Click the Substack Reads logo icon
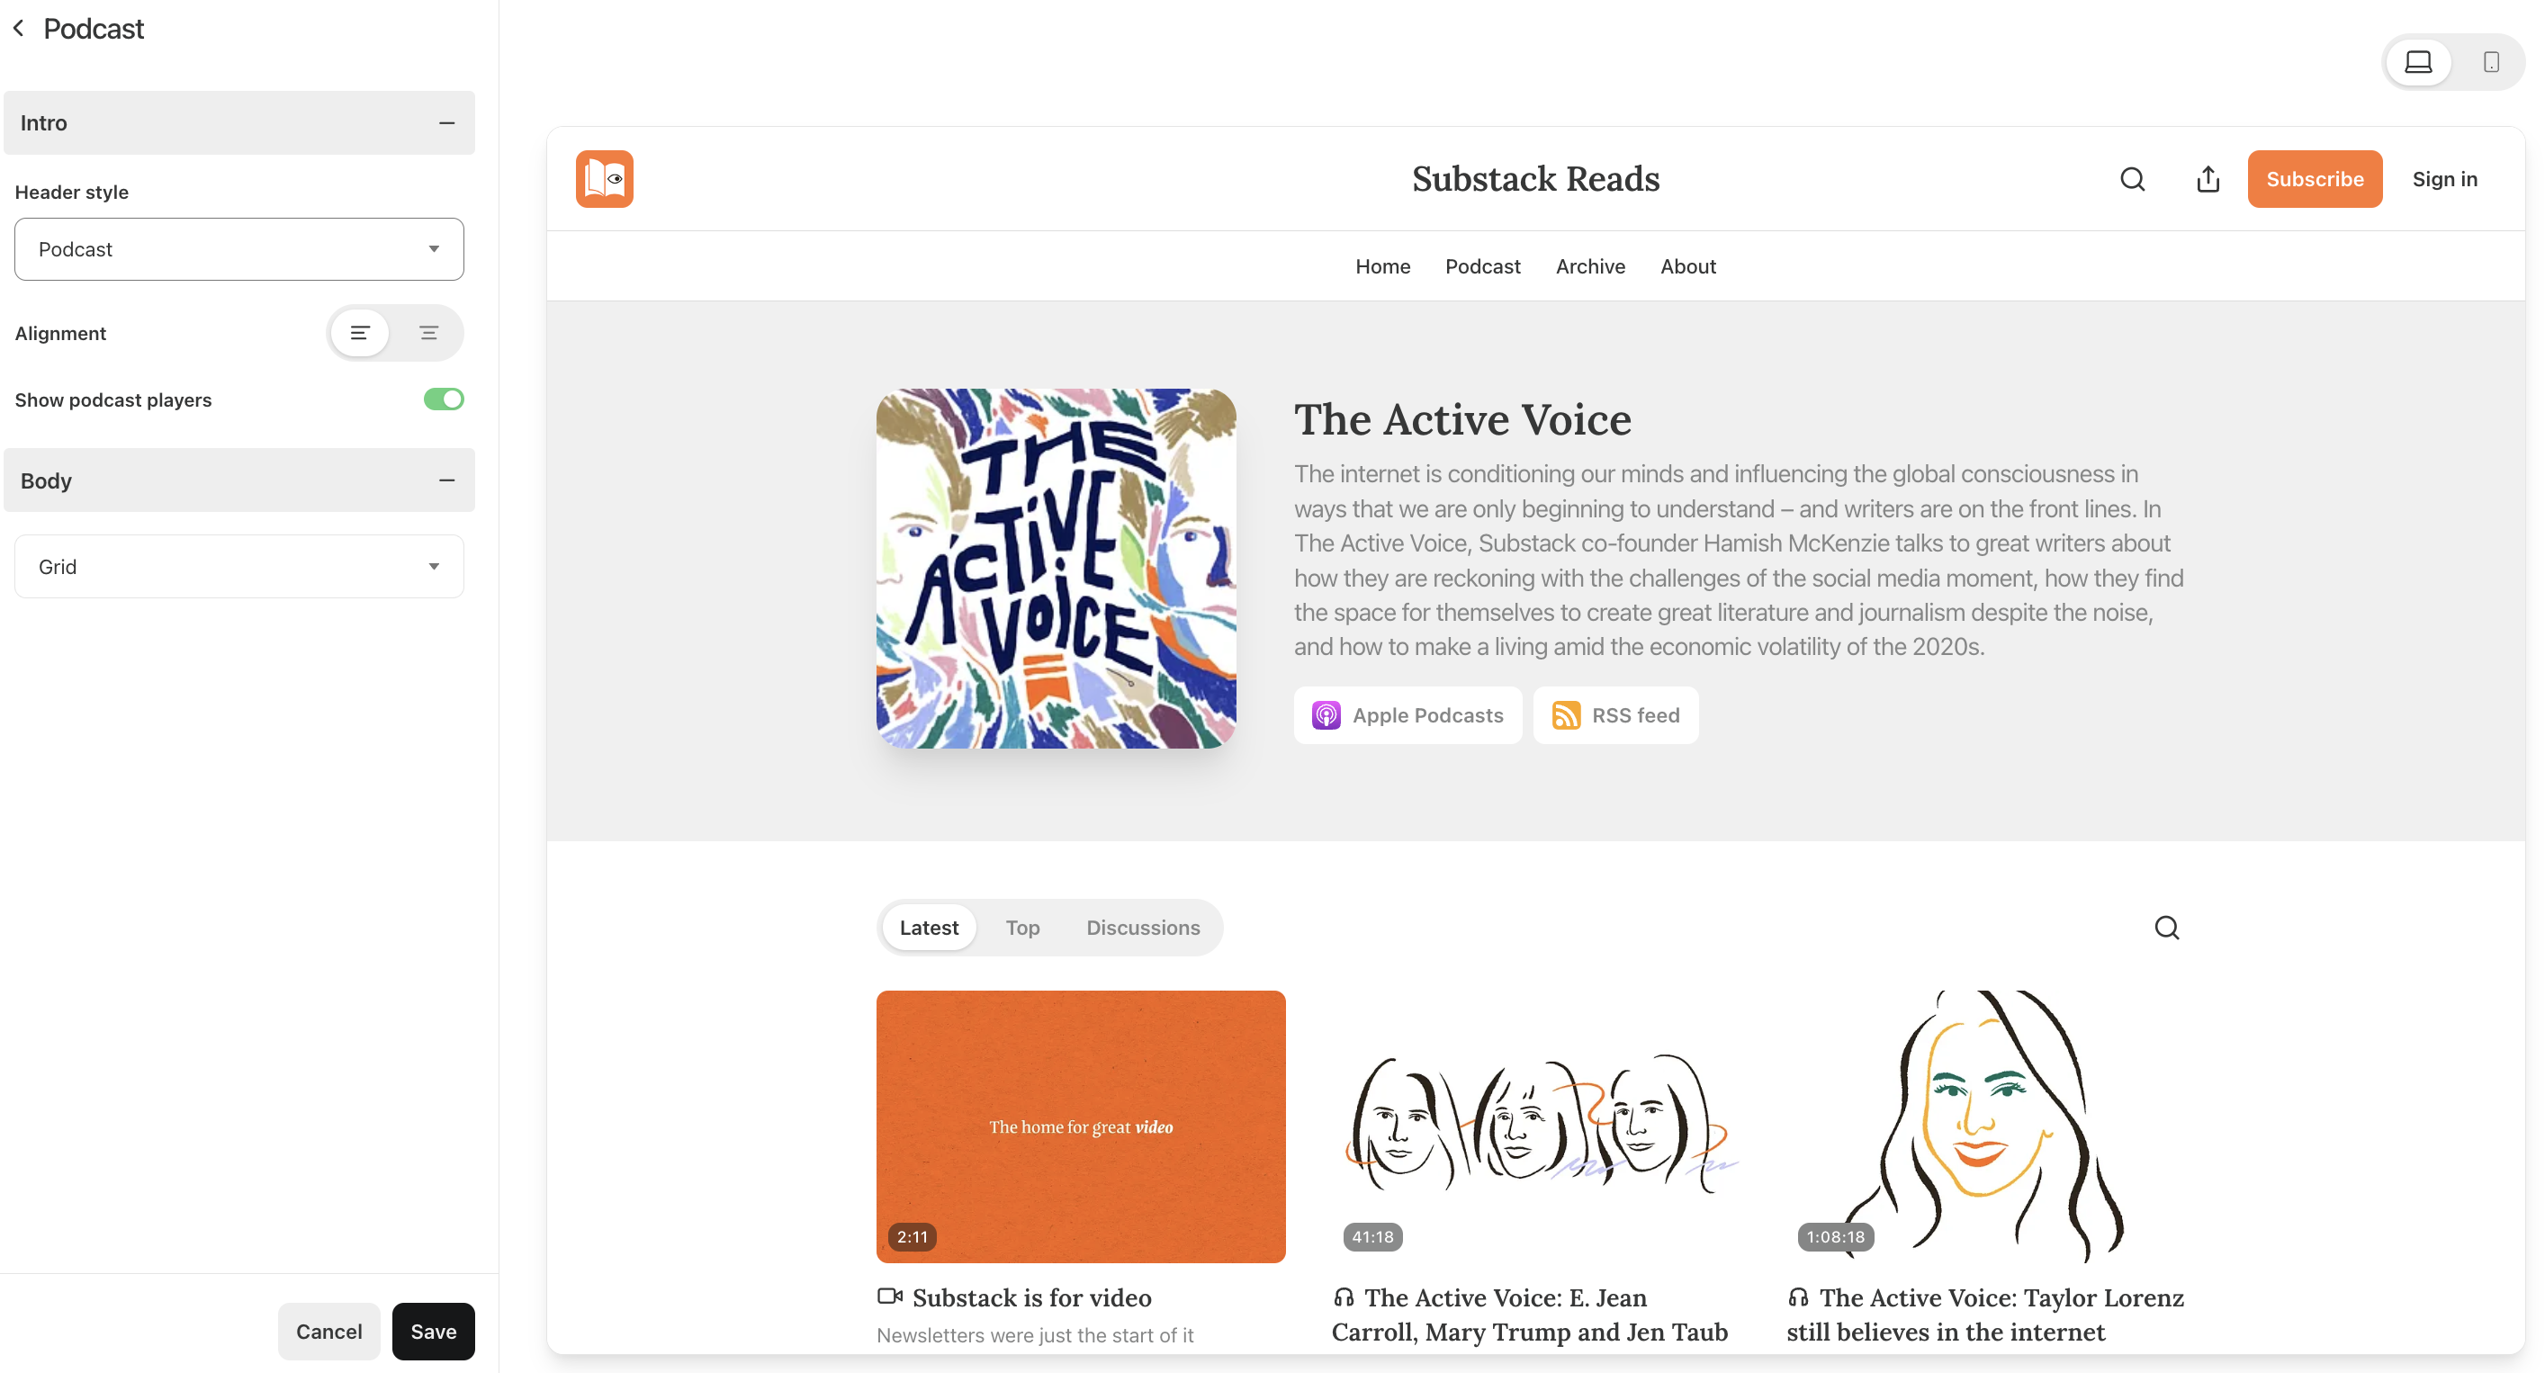The image size is (2545, 1373). pyautogui.click(x=604, y=179)
